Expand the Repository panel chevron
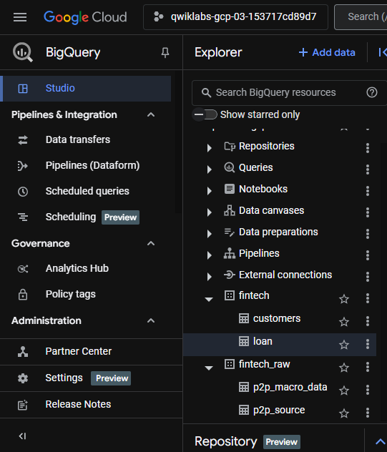Image resolution: width=387 pixels, height=452 pixels. (x=381, y=441)
